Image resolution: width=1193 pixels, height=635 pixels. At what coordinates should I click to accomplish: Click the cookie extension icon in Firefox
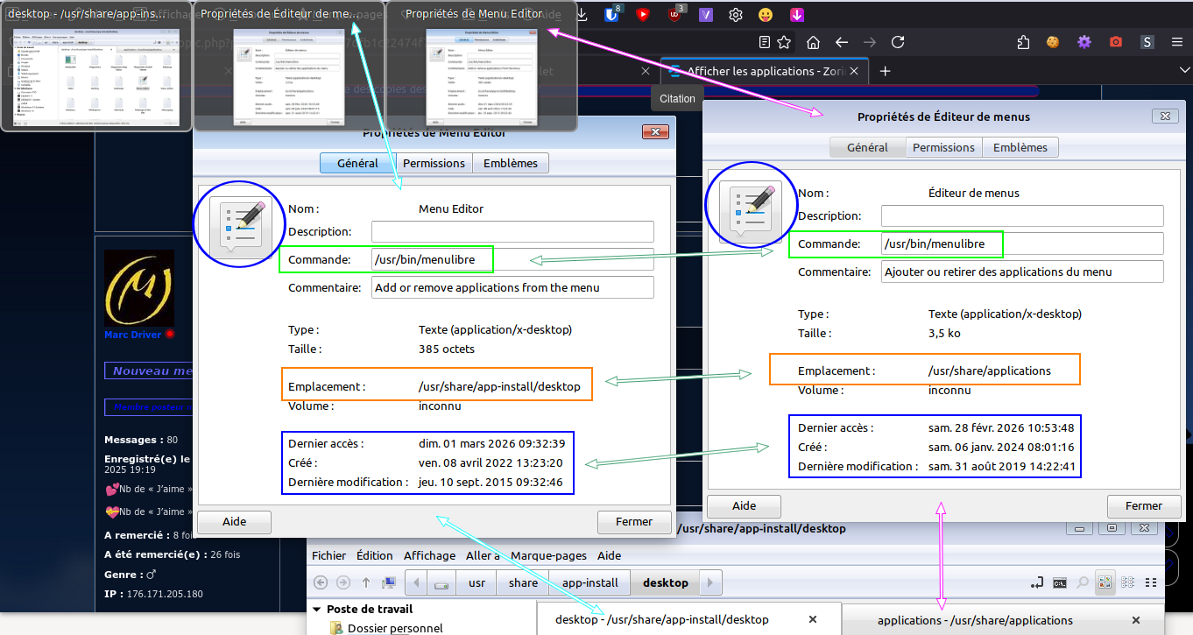click(1053, 42)
